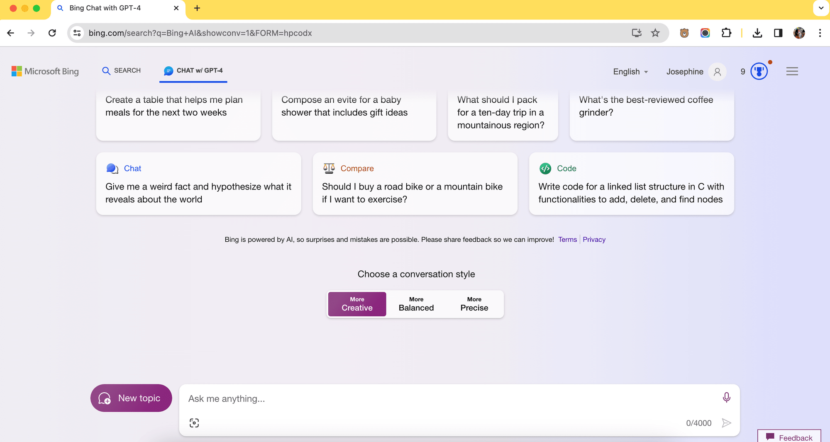The width and height of the screenshot is (830, 442).
Task: Click the microphone voice input icon
Action: point(726,398)
